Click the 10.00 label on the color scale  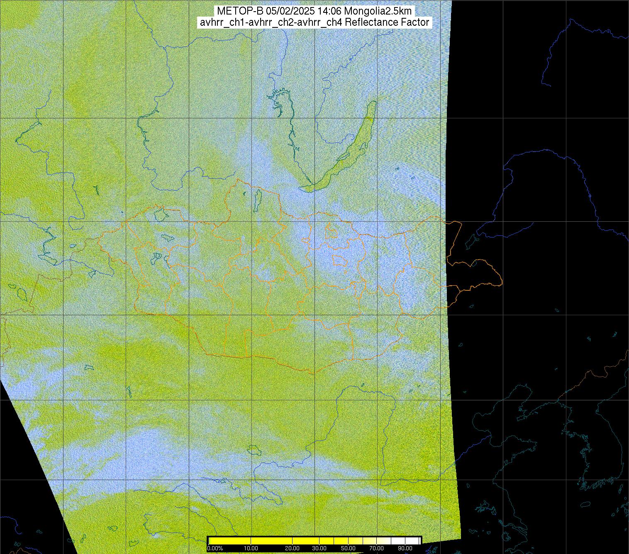(251, 548)
